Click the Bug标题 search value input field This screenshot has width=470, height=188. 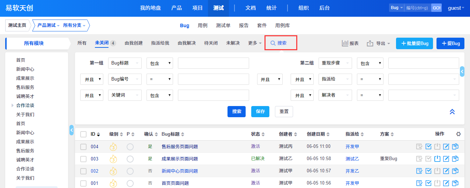213,63
